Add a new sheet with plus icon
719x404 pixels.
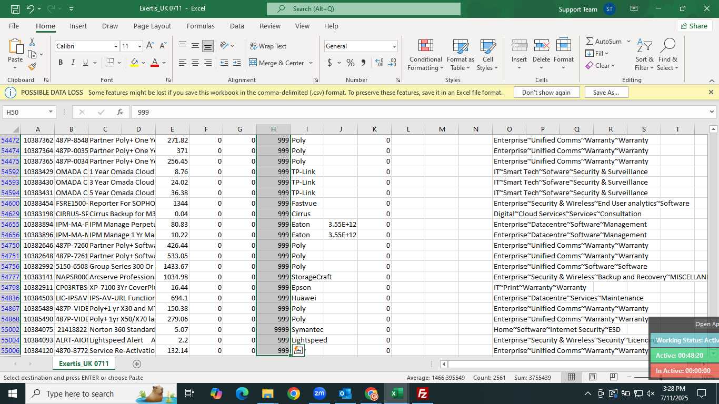(x=137, y=363)
